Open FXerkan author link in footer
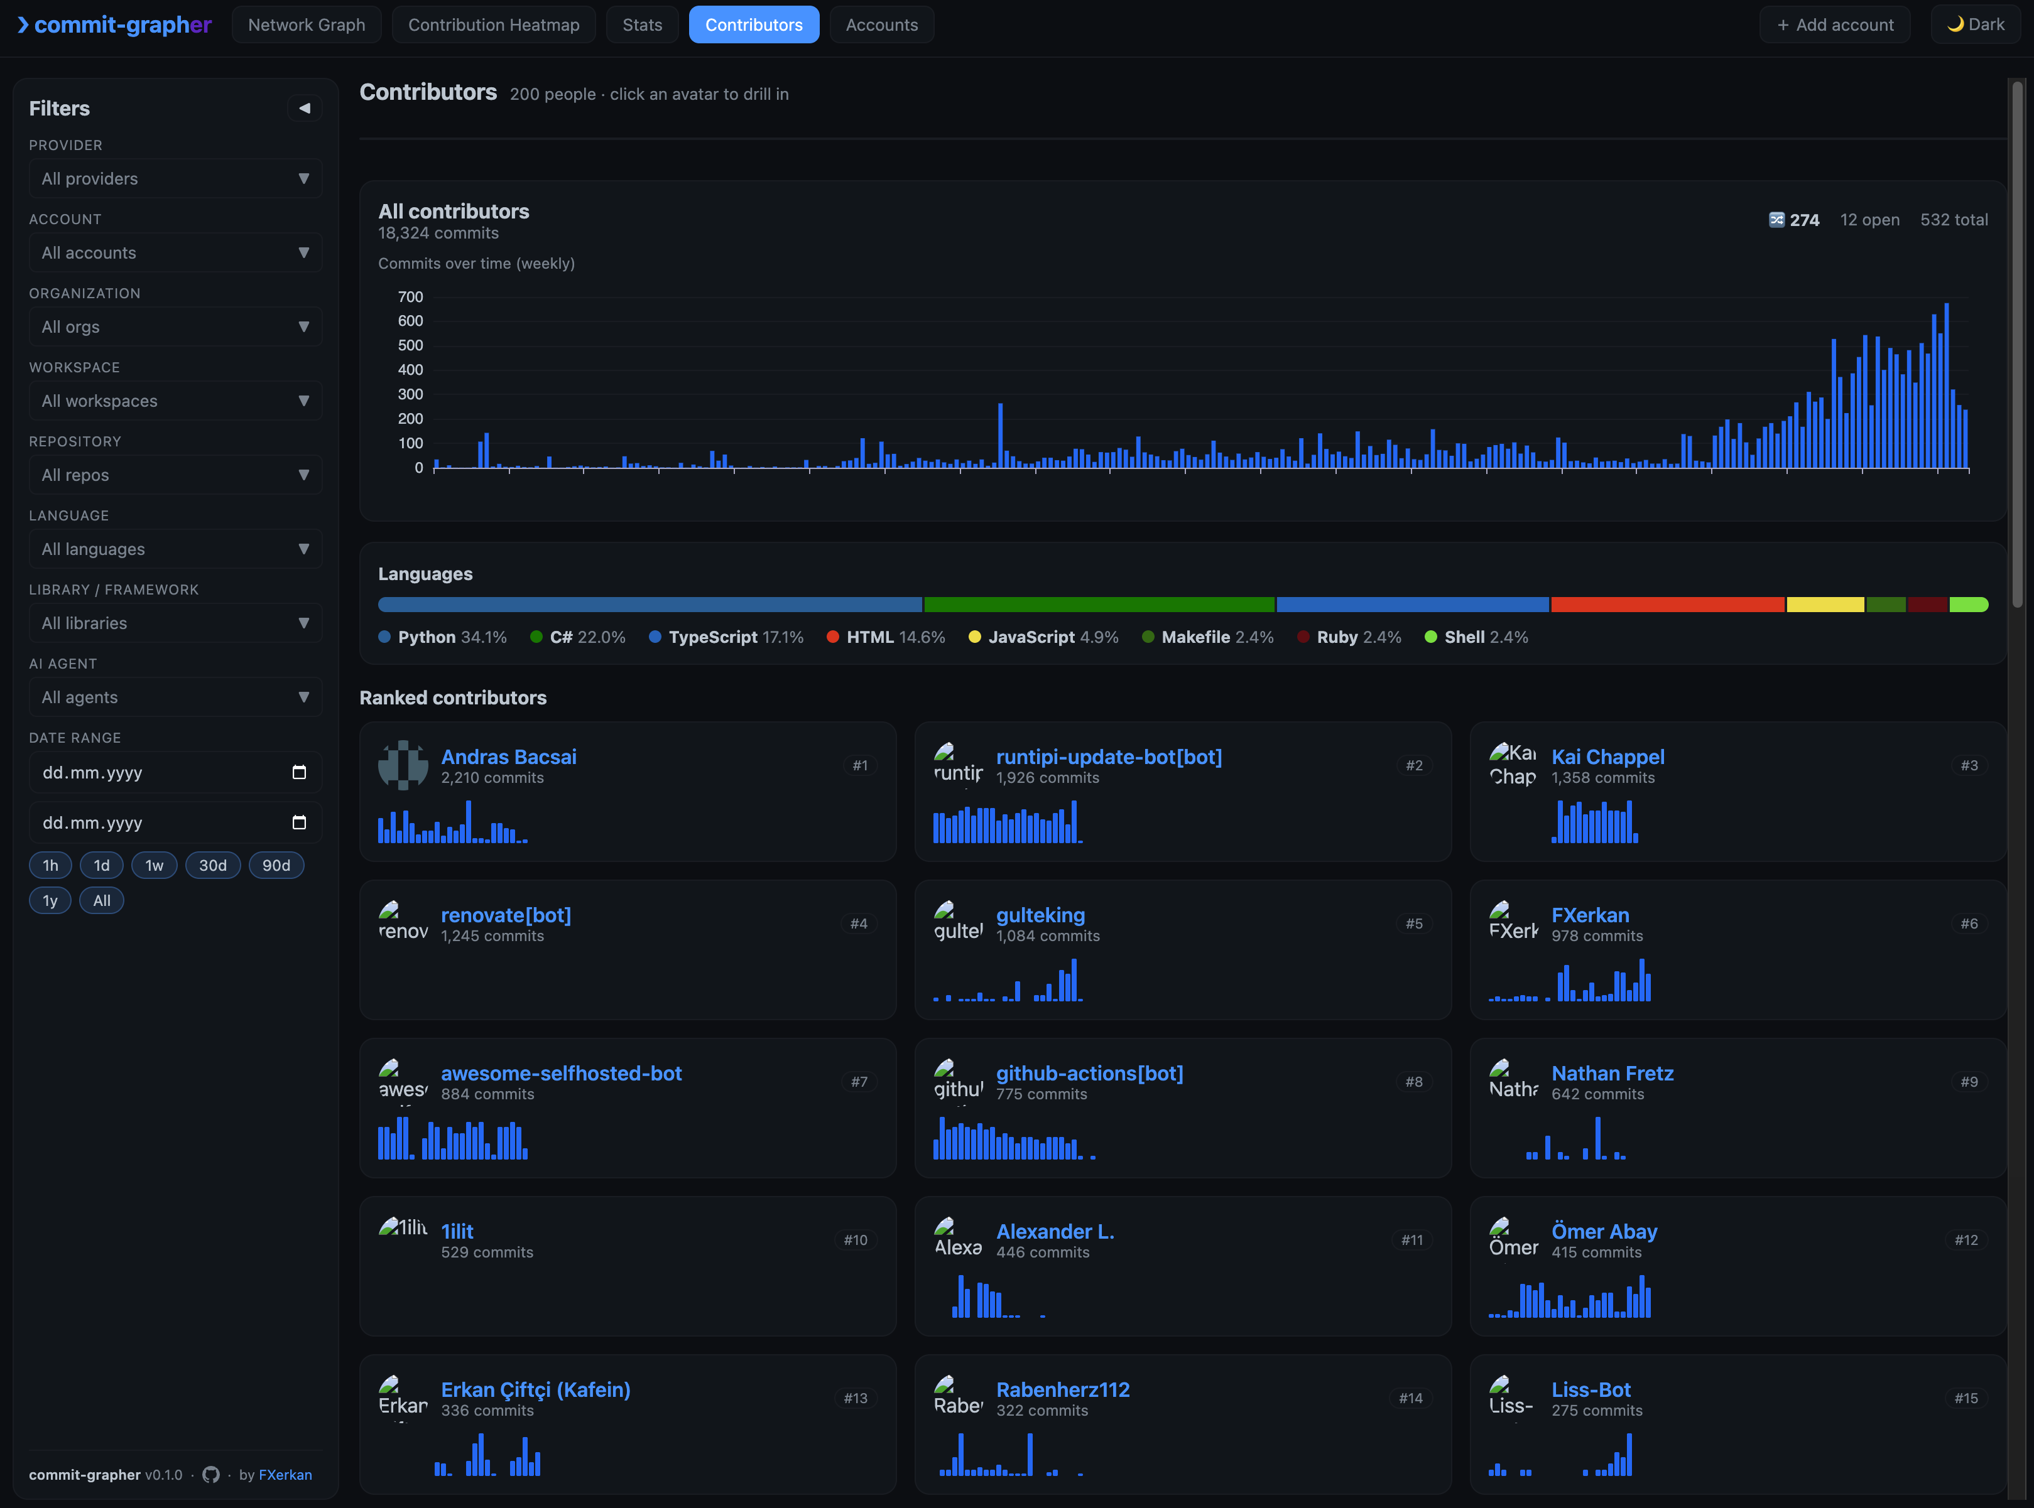 [x=285, y=1474]
